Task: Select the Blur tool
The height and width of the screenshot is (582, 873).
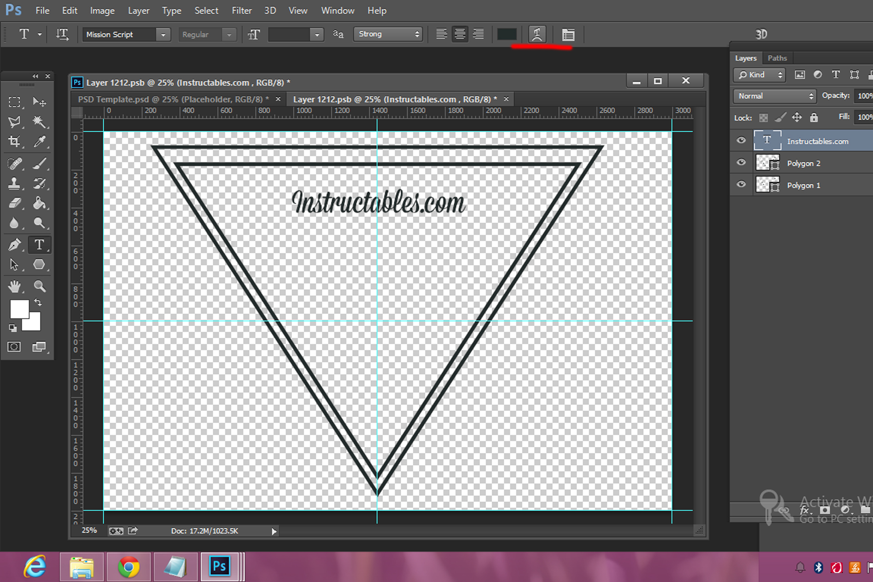Action: (x=15, y=223)
